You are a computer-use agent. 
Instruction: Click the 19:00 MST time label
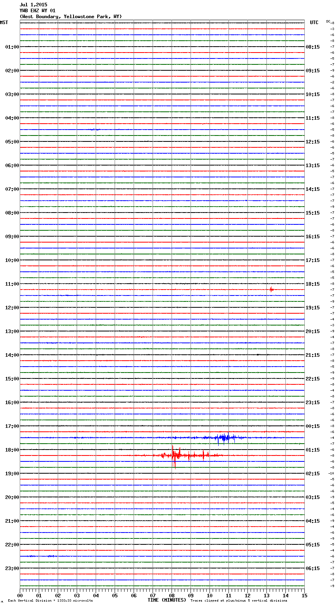[12, 474]
